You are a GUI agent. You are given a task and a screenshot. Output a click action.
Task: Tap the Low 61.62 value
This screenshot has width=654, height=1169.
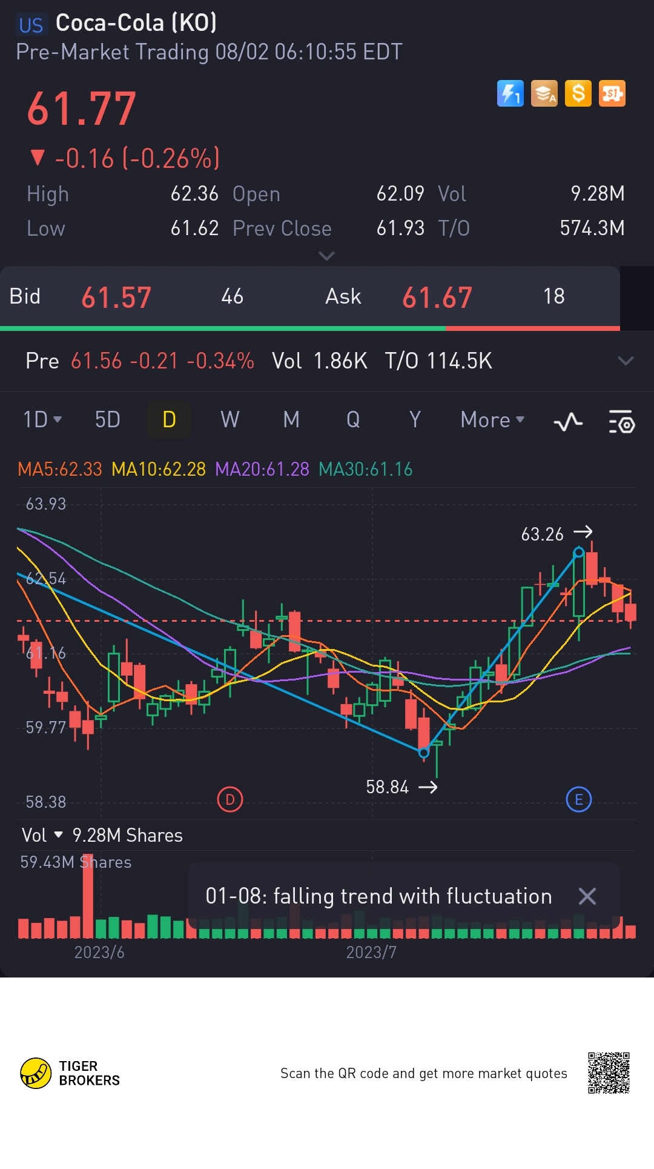tap(194, 228)
